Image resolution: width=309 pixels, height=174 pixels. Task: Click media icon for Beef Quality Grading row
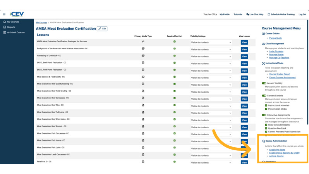pyautogui.click(x=143, y=84)
